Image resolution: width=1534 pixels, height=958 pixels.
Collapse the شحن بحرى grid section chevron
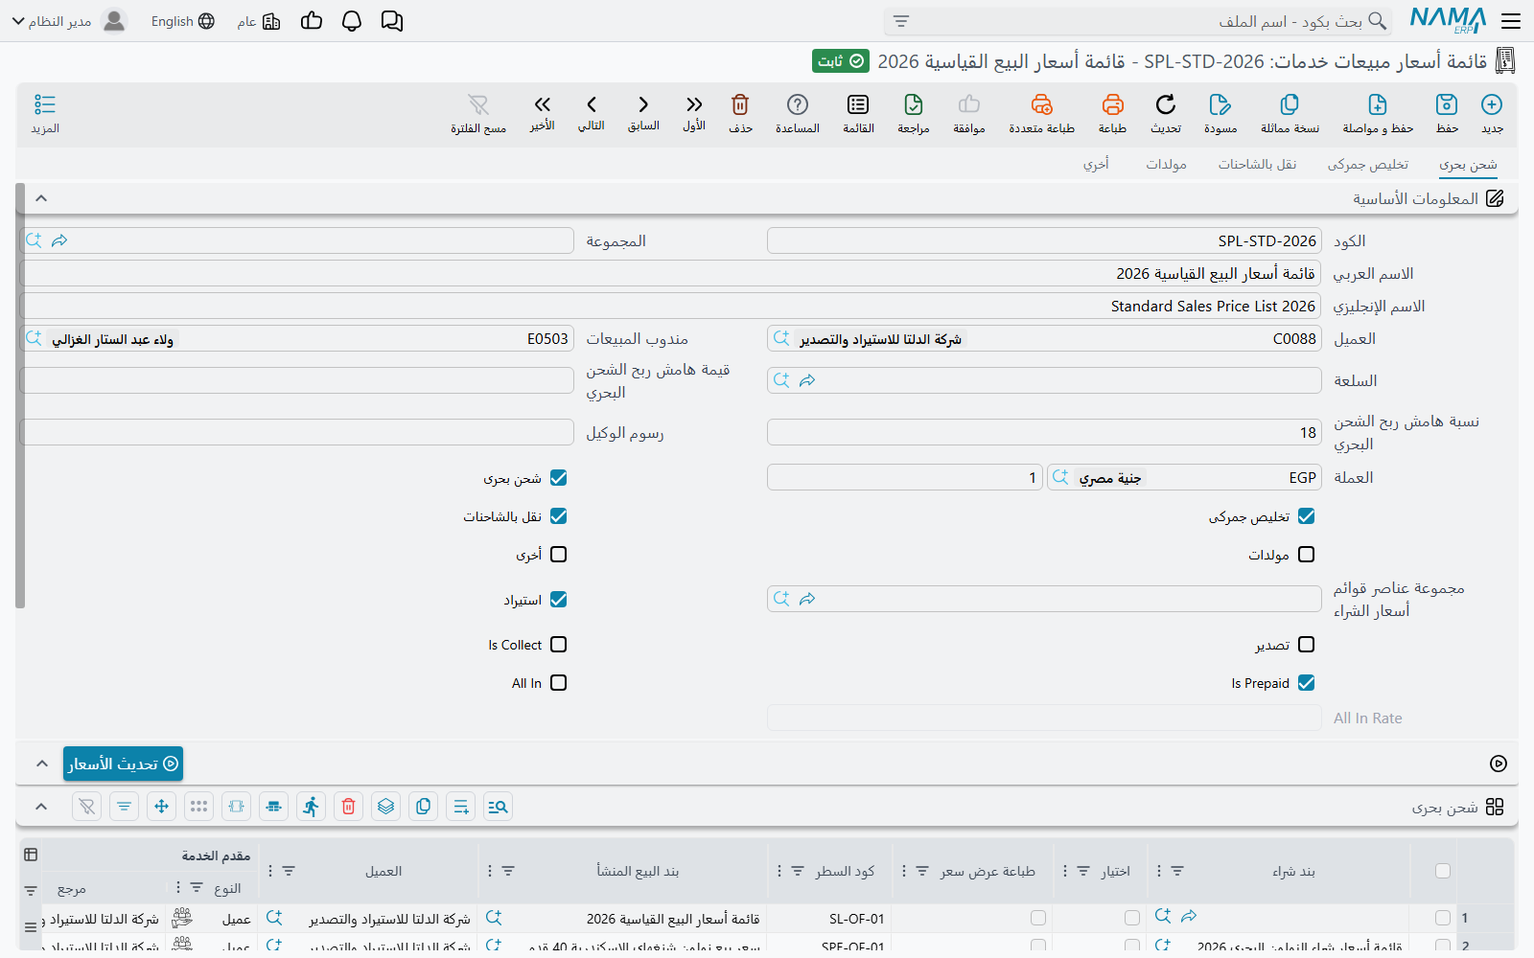click(41, 807)
